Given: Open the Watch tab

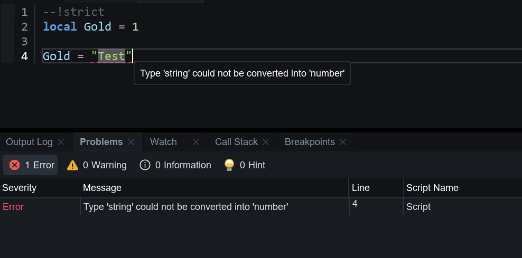Looking at the screenshot, I should click(x=163, y=142).
